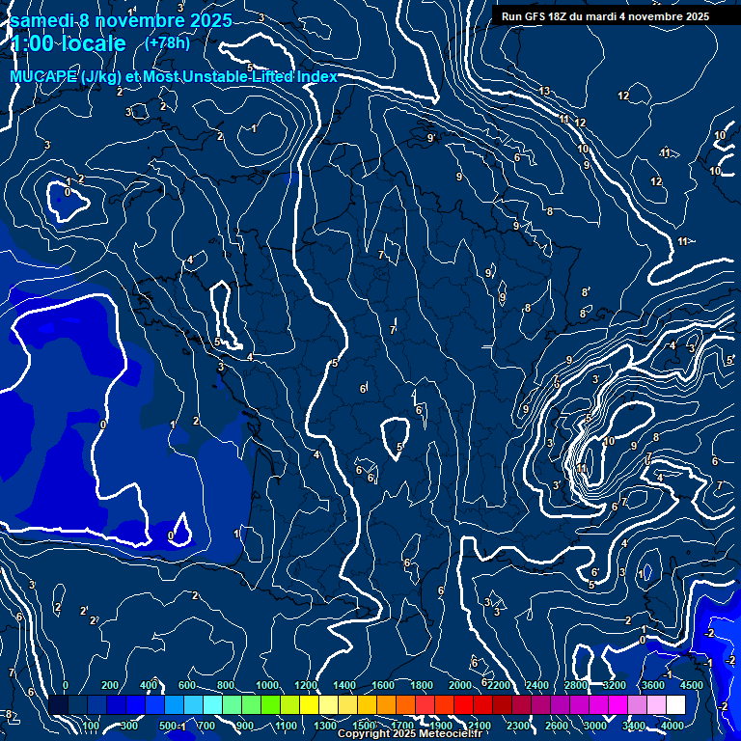Click the legend value '3200'
Image resolution: width=741 pixels, height=741 pixels.
tap(615, 685)
